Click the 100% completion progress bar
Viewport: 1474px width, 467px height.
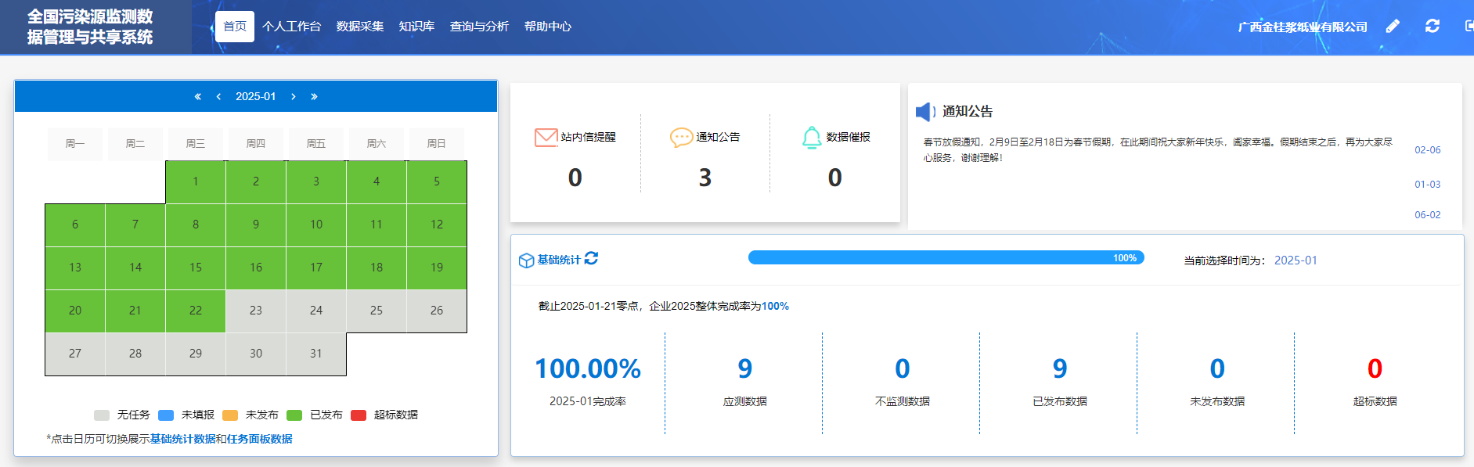coord(946,258)
